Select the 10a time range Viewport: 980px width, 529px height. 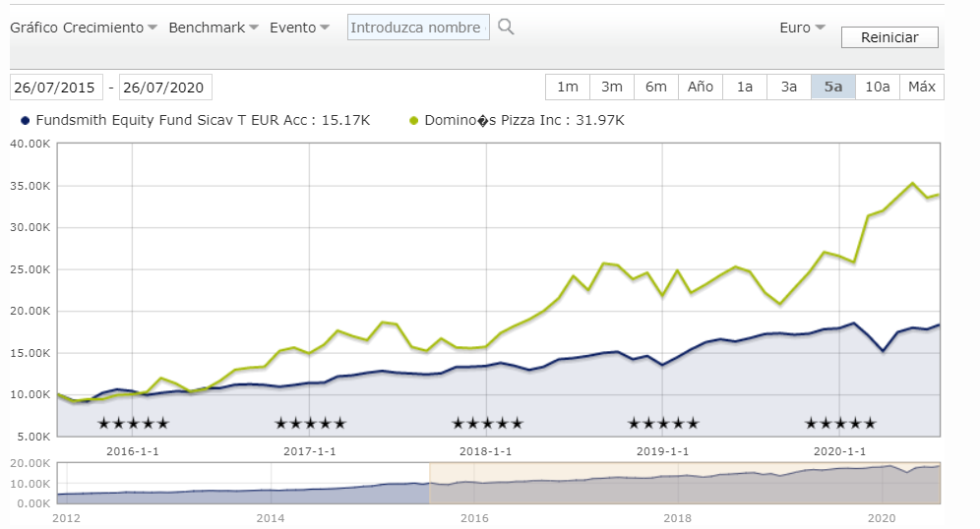878,87
